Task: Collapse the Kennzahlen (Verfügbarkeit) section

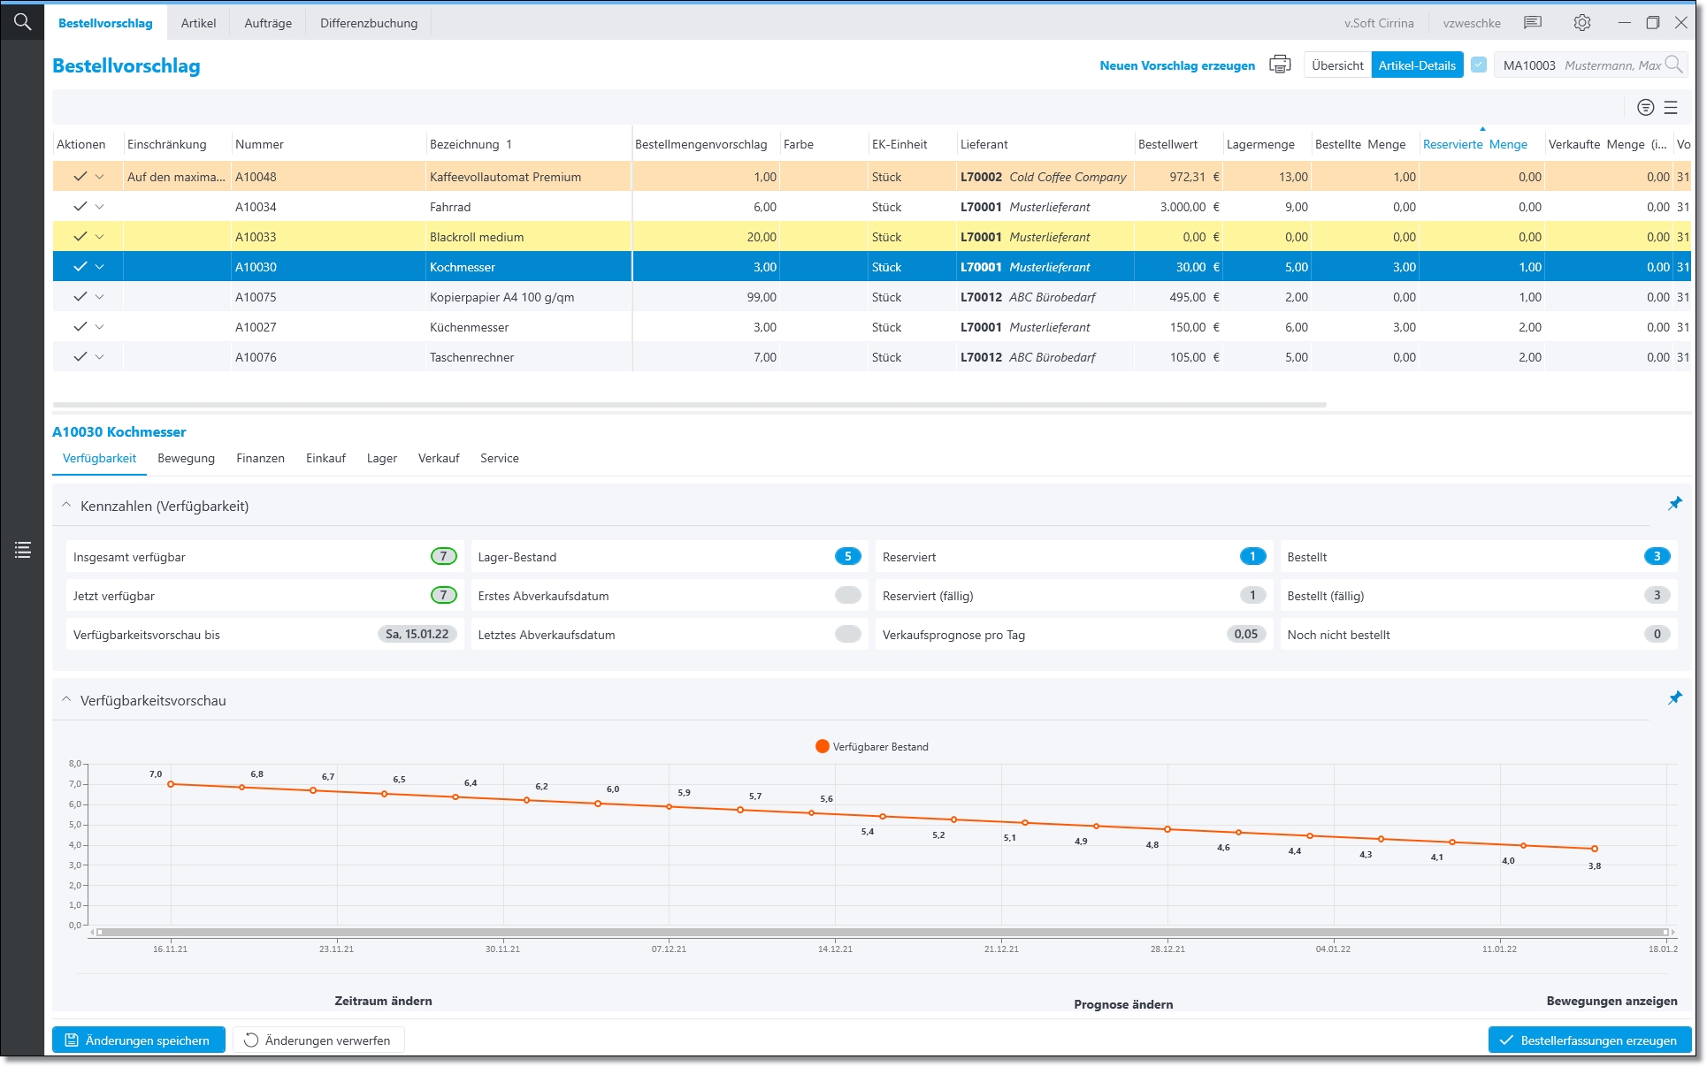Action: point(66,506)
